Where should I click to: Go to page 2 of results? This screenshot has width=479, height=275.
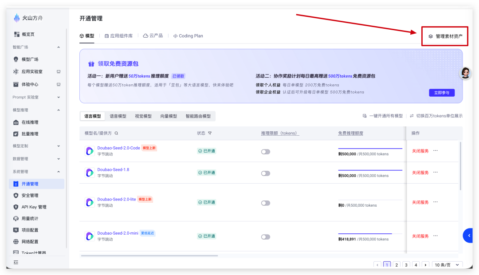pos(397,265)
